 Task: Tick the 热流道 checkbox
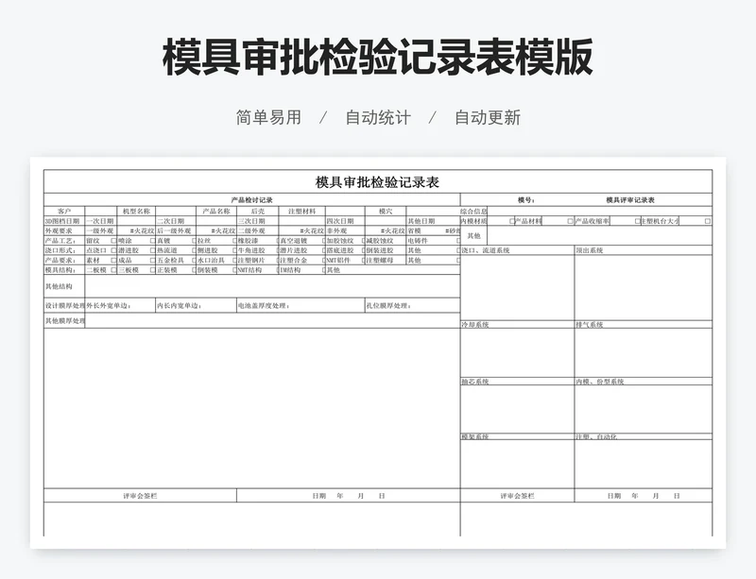click(x=194, y=250)
